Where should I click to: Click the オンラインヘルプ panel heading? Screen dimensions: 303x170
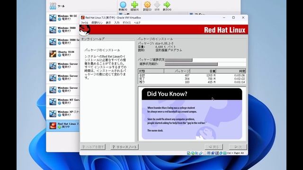(93, 39)
